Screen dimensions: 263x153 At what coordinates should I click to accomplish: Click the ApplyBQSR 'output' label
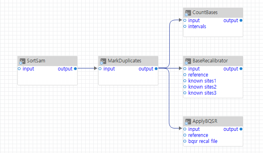(x=231, y=129)
